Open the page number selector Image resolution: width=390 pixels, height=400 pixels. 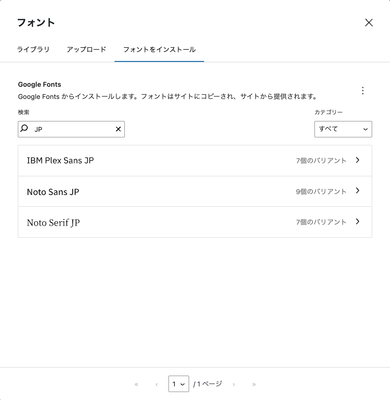179,384
